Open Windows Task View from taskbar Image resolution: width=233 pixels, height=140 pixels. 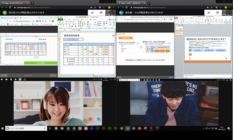click(x=50, y=128)
